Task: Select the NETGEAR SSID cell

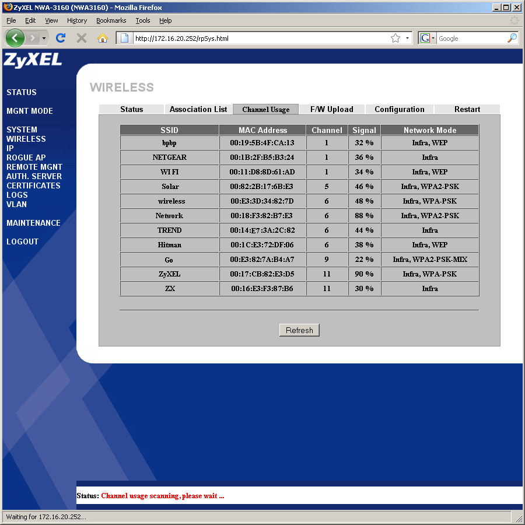Action: 169,157
